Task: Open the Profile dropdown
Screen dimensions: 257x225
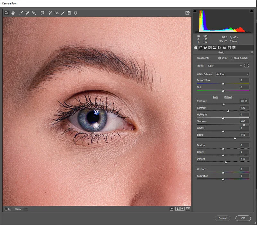Action: [225, 66]
